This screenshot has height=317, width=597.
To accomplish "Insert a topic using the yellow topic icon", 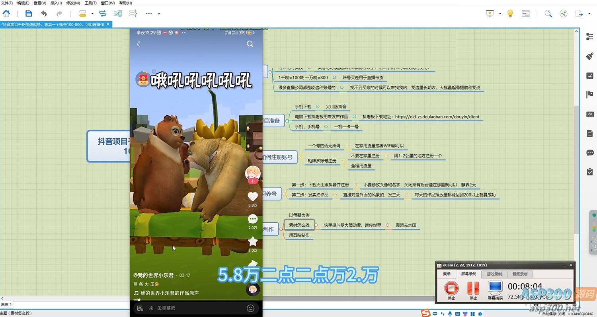I will click(x=82, y=14).
